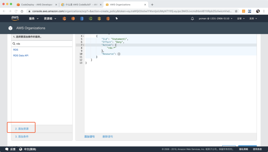The width and height of the screenshot is (268, 152).
Task: Click the feedback speech bubble icon
Action: click(x=7, y=149)
